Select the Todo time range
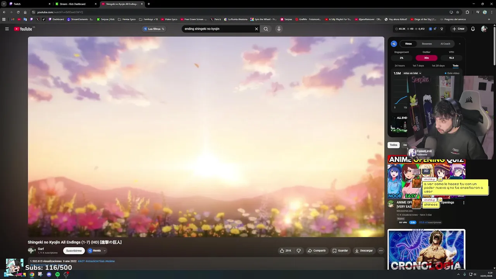 tap(455, 66)
